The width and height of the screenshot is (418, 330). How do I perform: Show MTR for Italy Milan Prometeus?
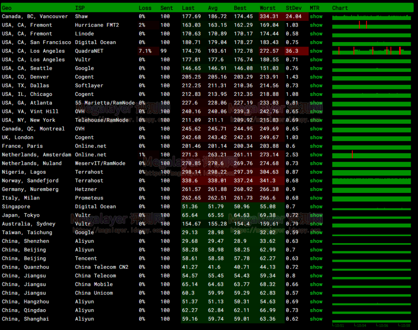(316, 198)
